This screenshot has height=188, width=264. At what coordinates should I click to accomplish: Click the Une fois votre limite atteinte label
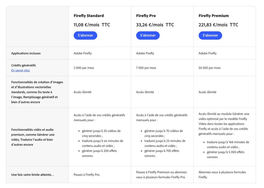click(x=32, y=175)
